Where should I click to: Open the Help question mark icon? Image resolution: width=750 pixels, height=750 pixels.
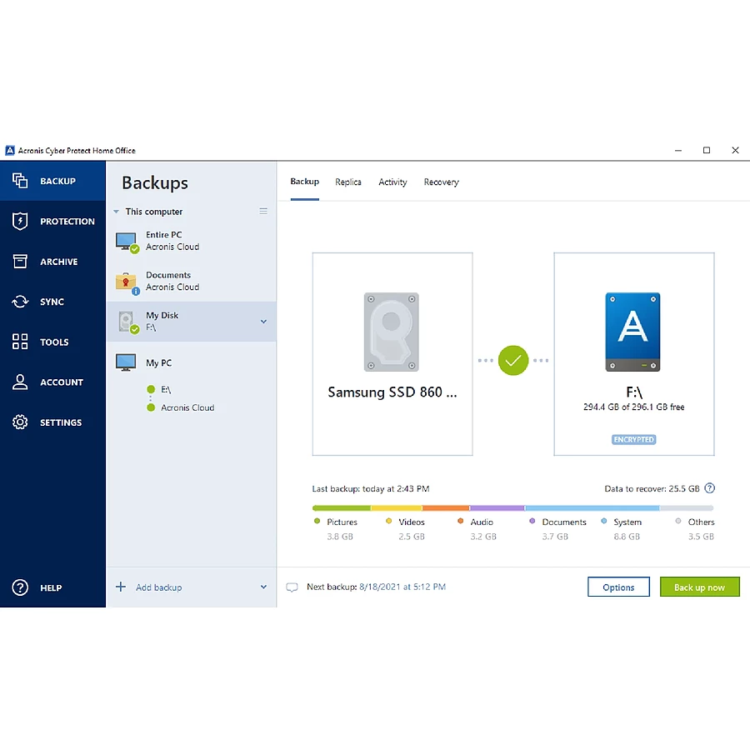pyautogui.click(x=20, y=587)
